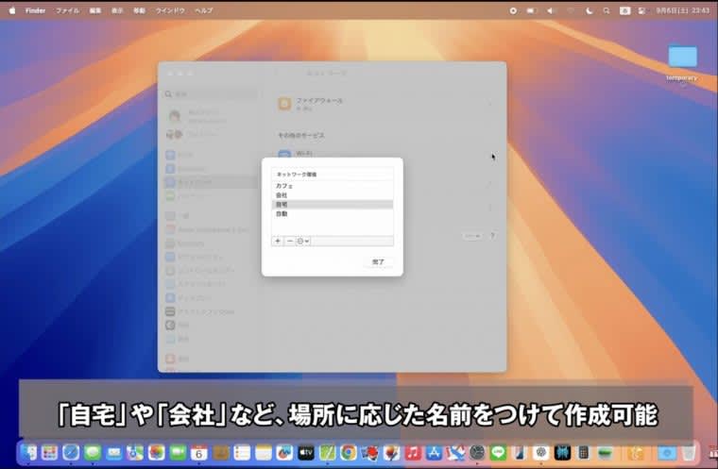Open the Calendar app in the Dock

(199, 453)
